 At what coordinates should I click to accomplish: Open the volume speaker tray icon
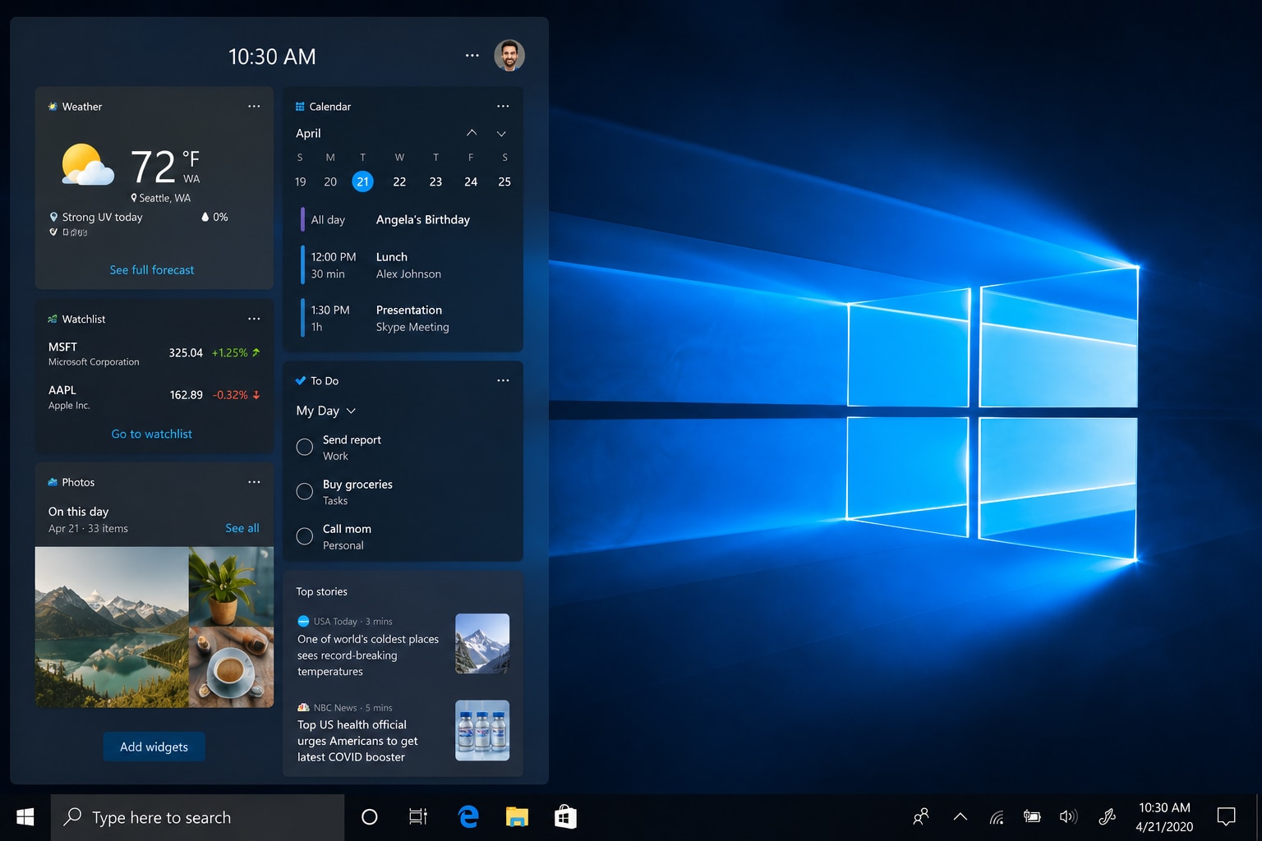[x=1068, y=816]
